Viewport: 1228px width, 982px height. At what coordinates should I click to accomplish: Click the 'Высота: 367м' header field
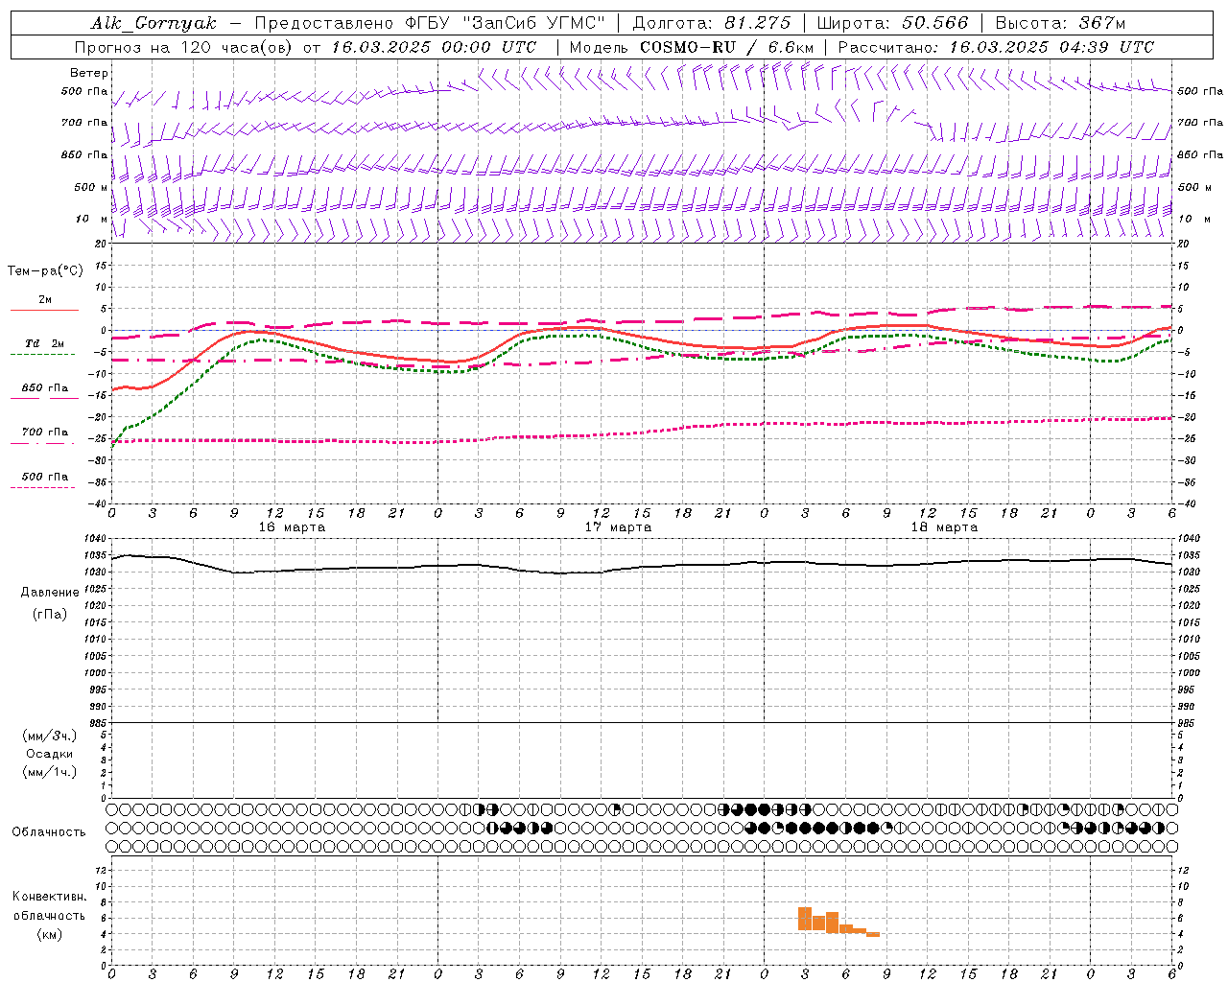coord(1060,23)
